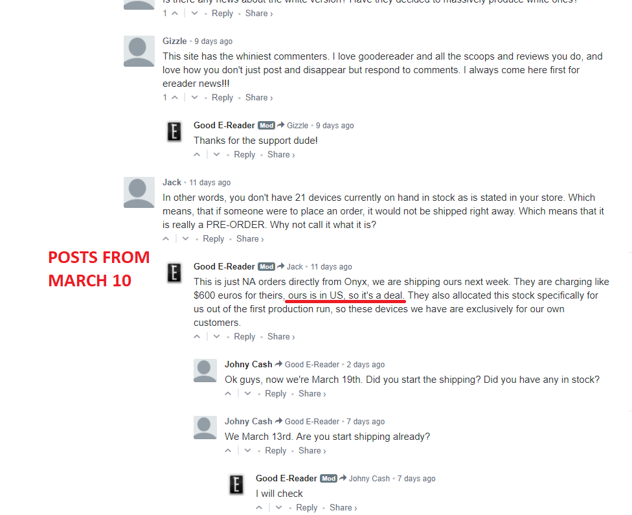Expand Share menu under "I will check" reply

pyautogui.click(x=343, y=508)
